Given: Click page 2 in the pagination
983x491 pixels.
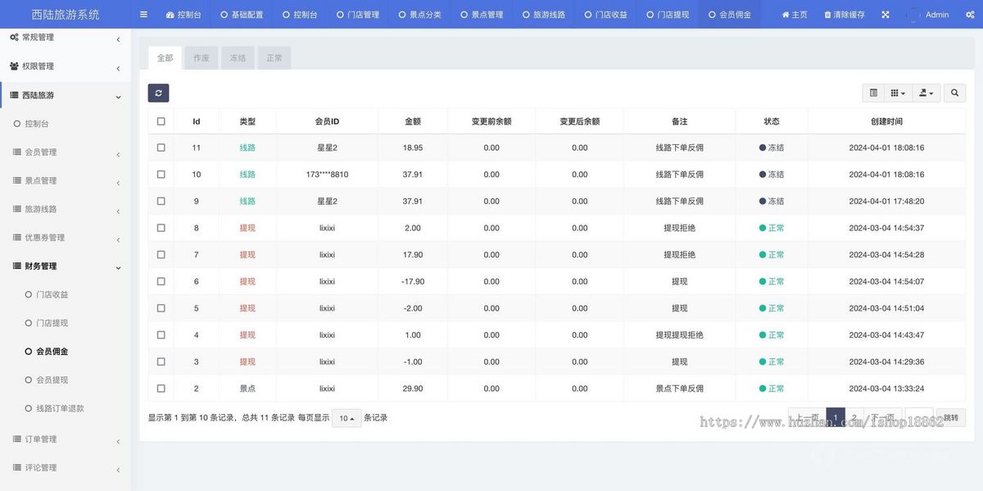Looking at the screenshot, I should [854, 417].
